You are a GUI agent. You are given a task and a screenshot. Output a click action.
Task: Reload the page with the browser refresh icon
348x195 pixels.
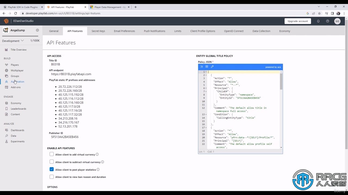click(x=15, y=13)
